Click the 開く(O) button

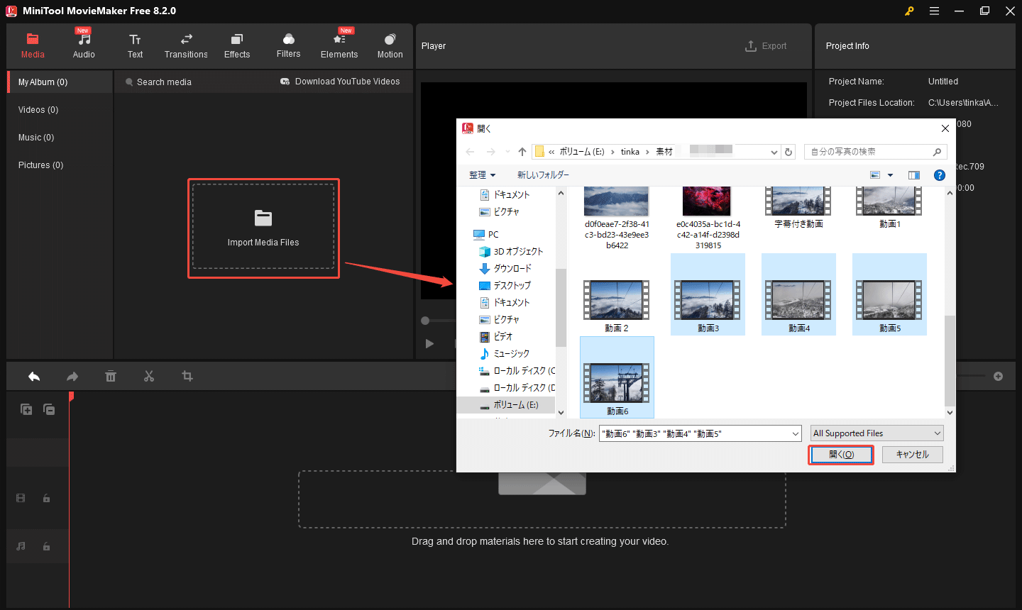pos(841,455)
